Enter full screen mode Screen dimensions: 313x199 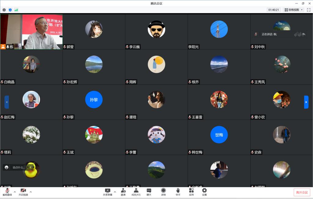(x=308, y=10)
